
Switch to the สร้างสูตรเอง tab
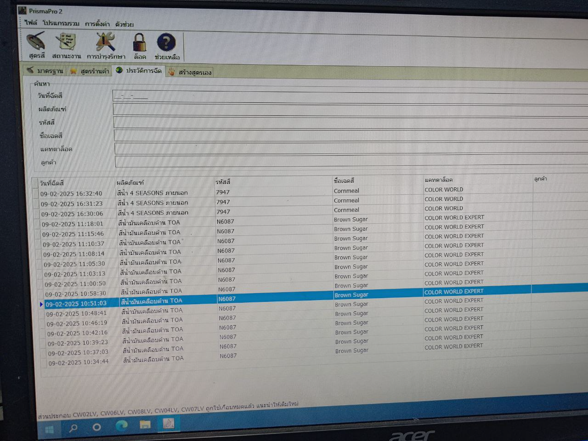tap(190, 72)
